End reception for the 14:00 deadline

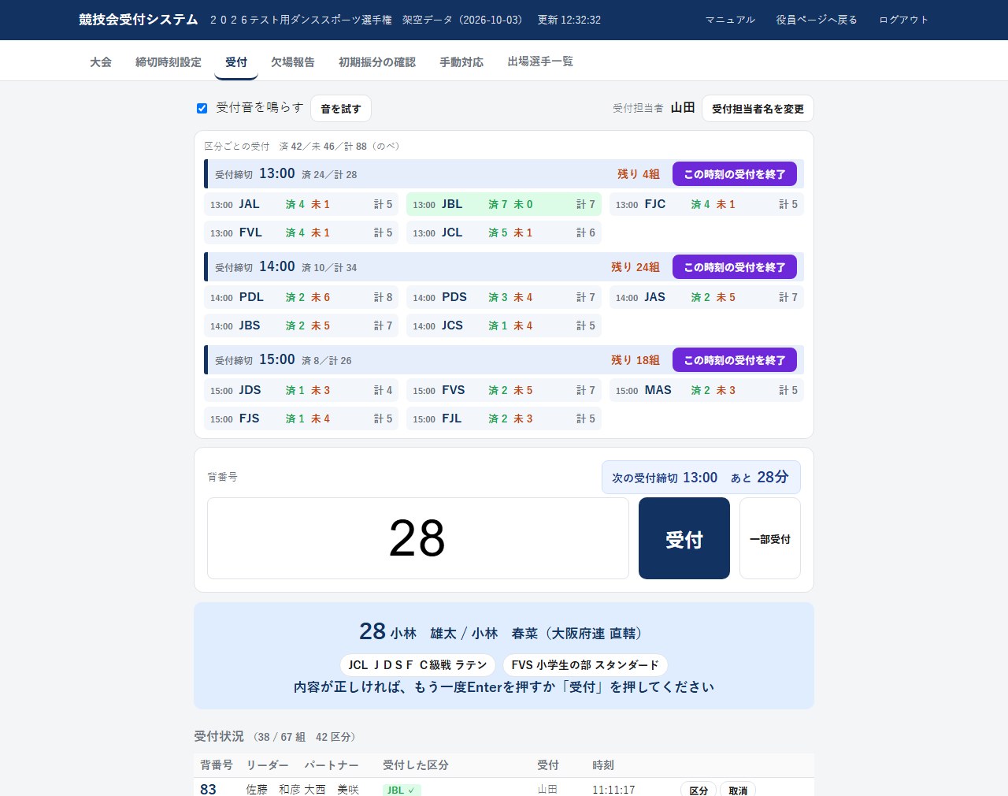point(735,267)
